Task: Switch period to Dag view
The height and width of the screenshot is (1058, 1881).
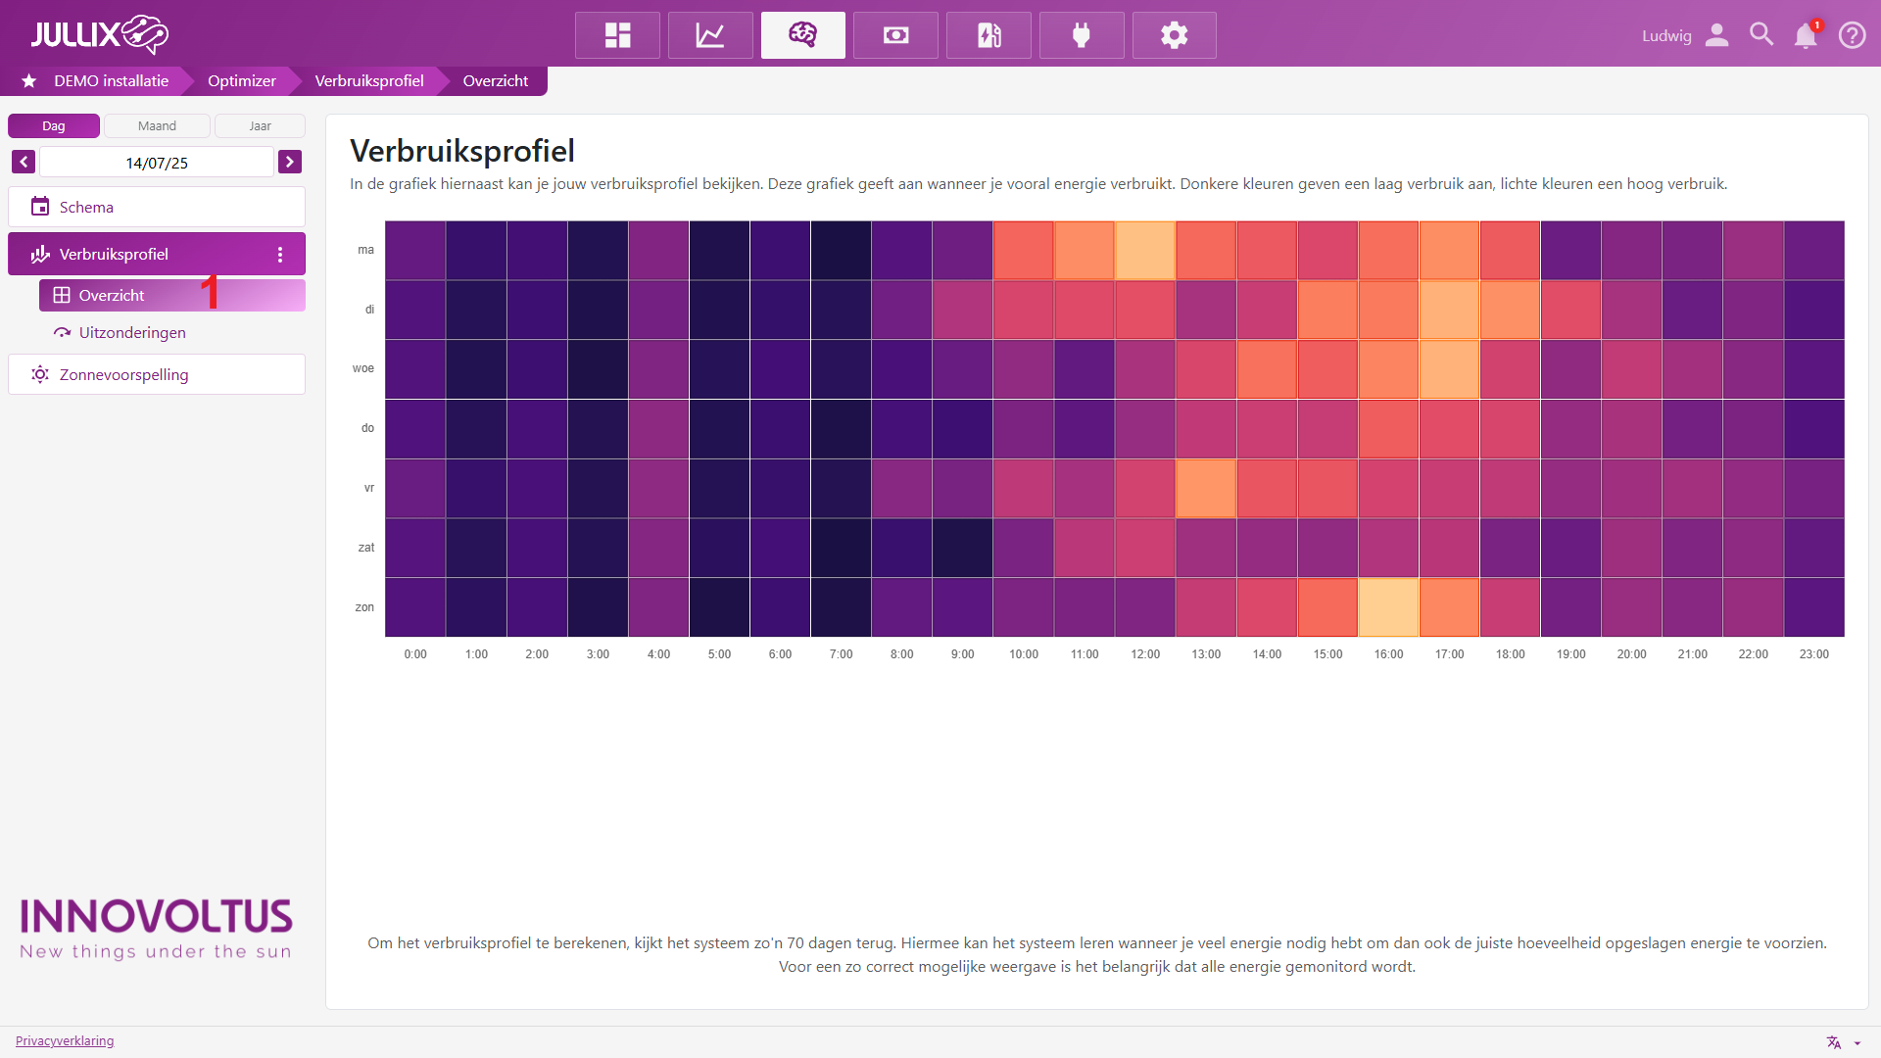Action: [x=54, y=126]
